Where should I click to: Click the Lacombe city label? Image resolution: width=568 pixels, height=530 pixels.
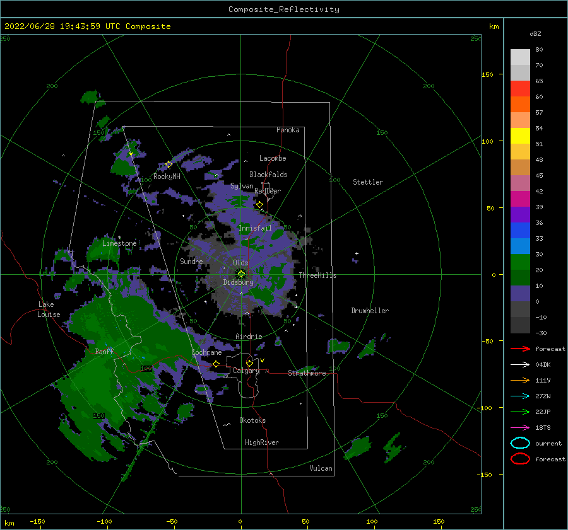click(273, 158)
